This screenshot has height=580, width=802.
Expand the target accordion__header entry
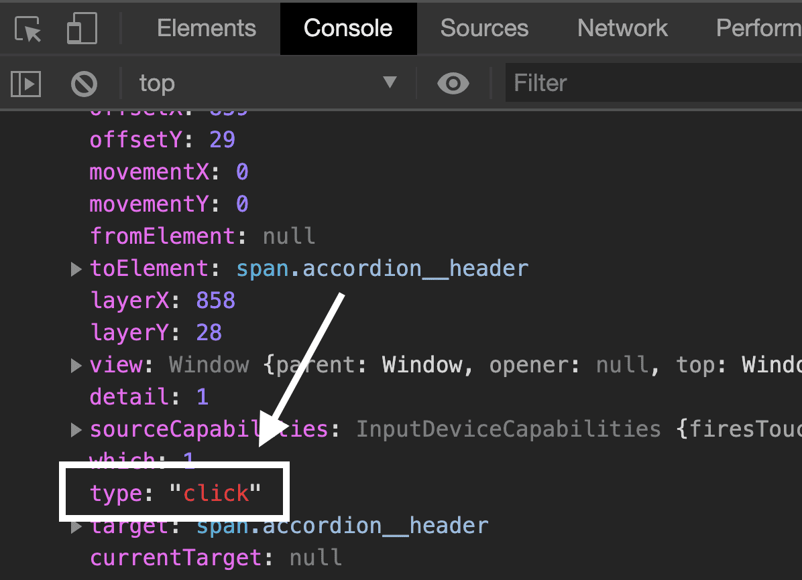click(x=76, y=526)
